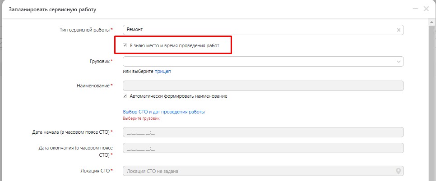Click the 'Выберите грузовик' validation message
This screenshot has width=436, height=181.
(x=141, y=119)
